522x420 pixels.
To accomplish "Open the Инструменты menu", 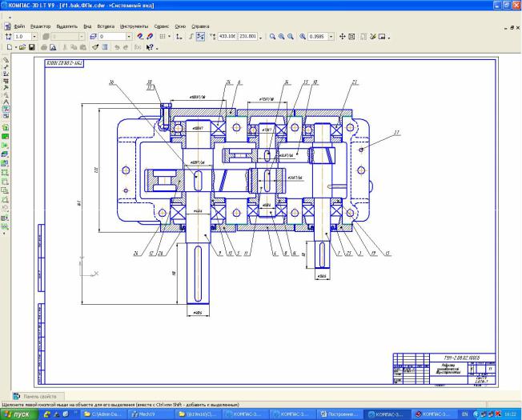I will coord(133,26).
